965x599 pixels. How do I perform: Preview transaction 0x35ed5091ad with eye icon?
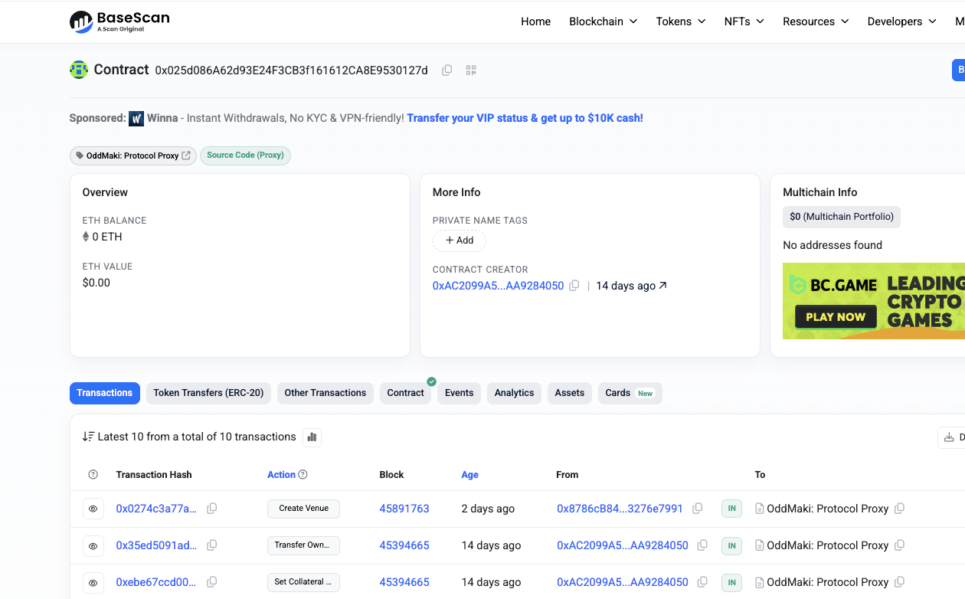click(93, 545)
